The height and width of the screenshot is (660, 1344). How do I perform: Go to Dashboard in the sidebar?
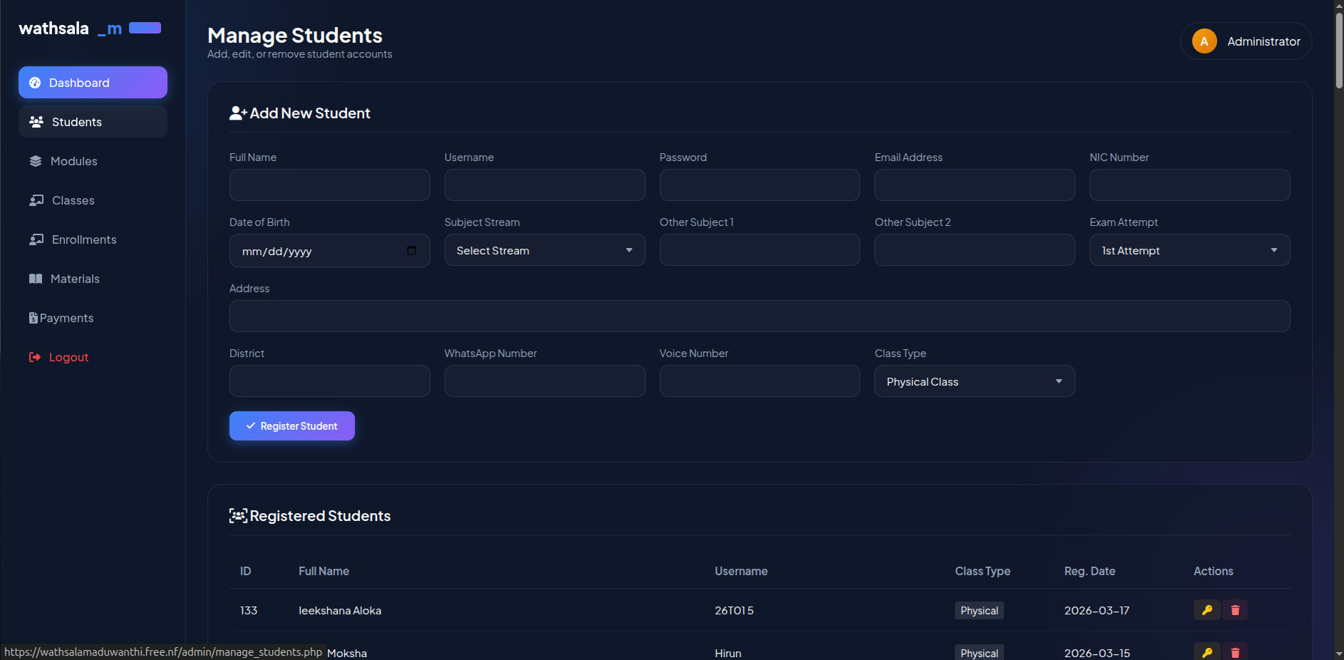(x=93, y=83)
